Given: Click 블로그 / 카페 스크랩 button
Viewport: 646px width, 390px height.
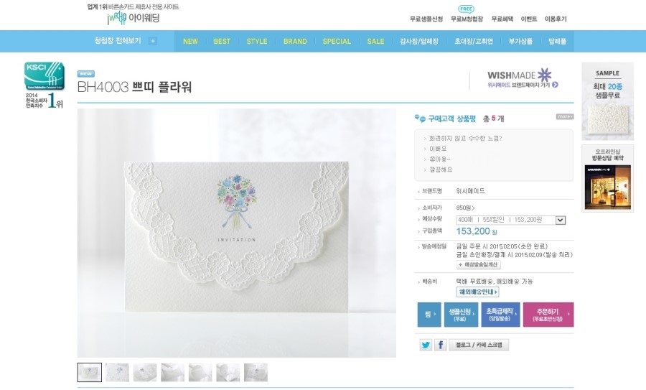Looking at the screenshot, I should click(479, 345).
